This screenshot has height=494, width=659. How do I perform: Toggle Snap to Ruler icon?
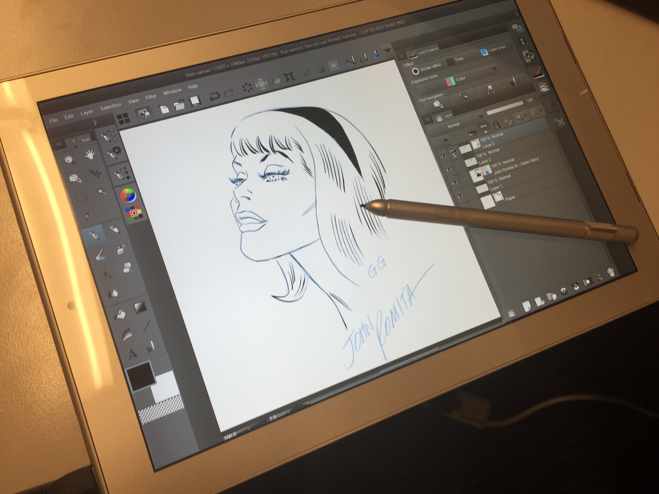(351, 61)
